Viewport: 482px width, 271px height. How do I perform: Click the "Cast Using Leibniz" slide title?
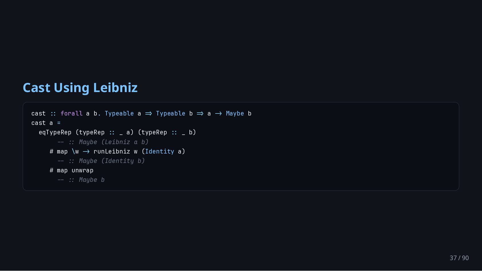[80, 88]
